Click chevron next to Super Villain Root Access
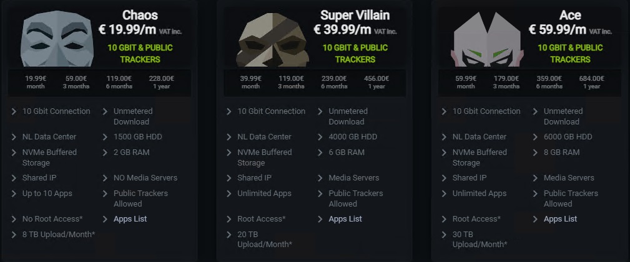 (229, 219)
